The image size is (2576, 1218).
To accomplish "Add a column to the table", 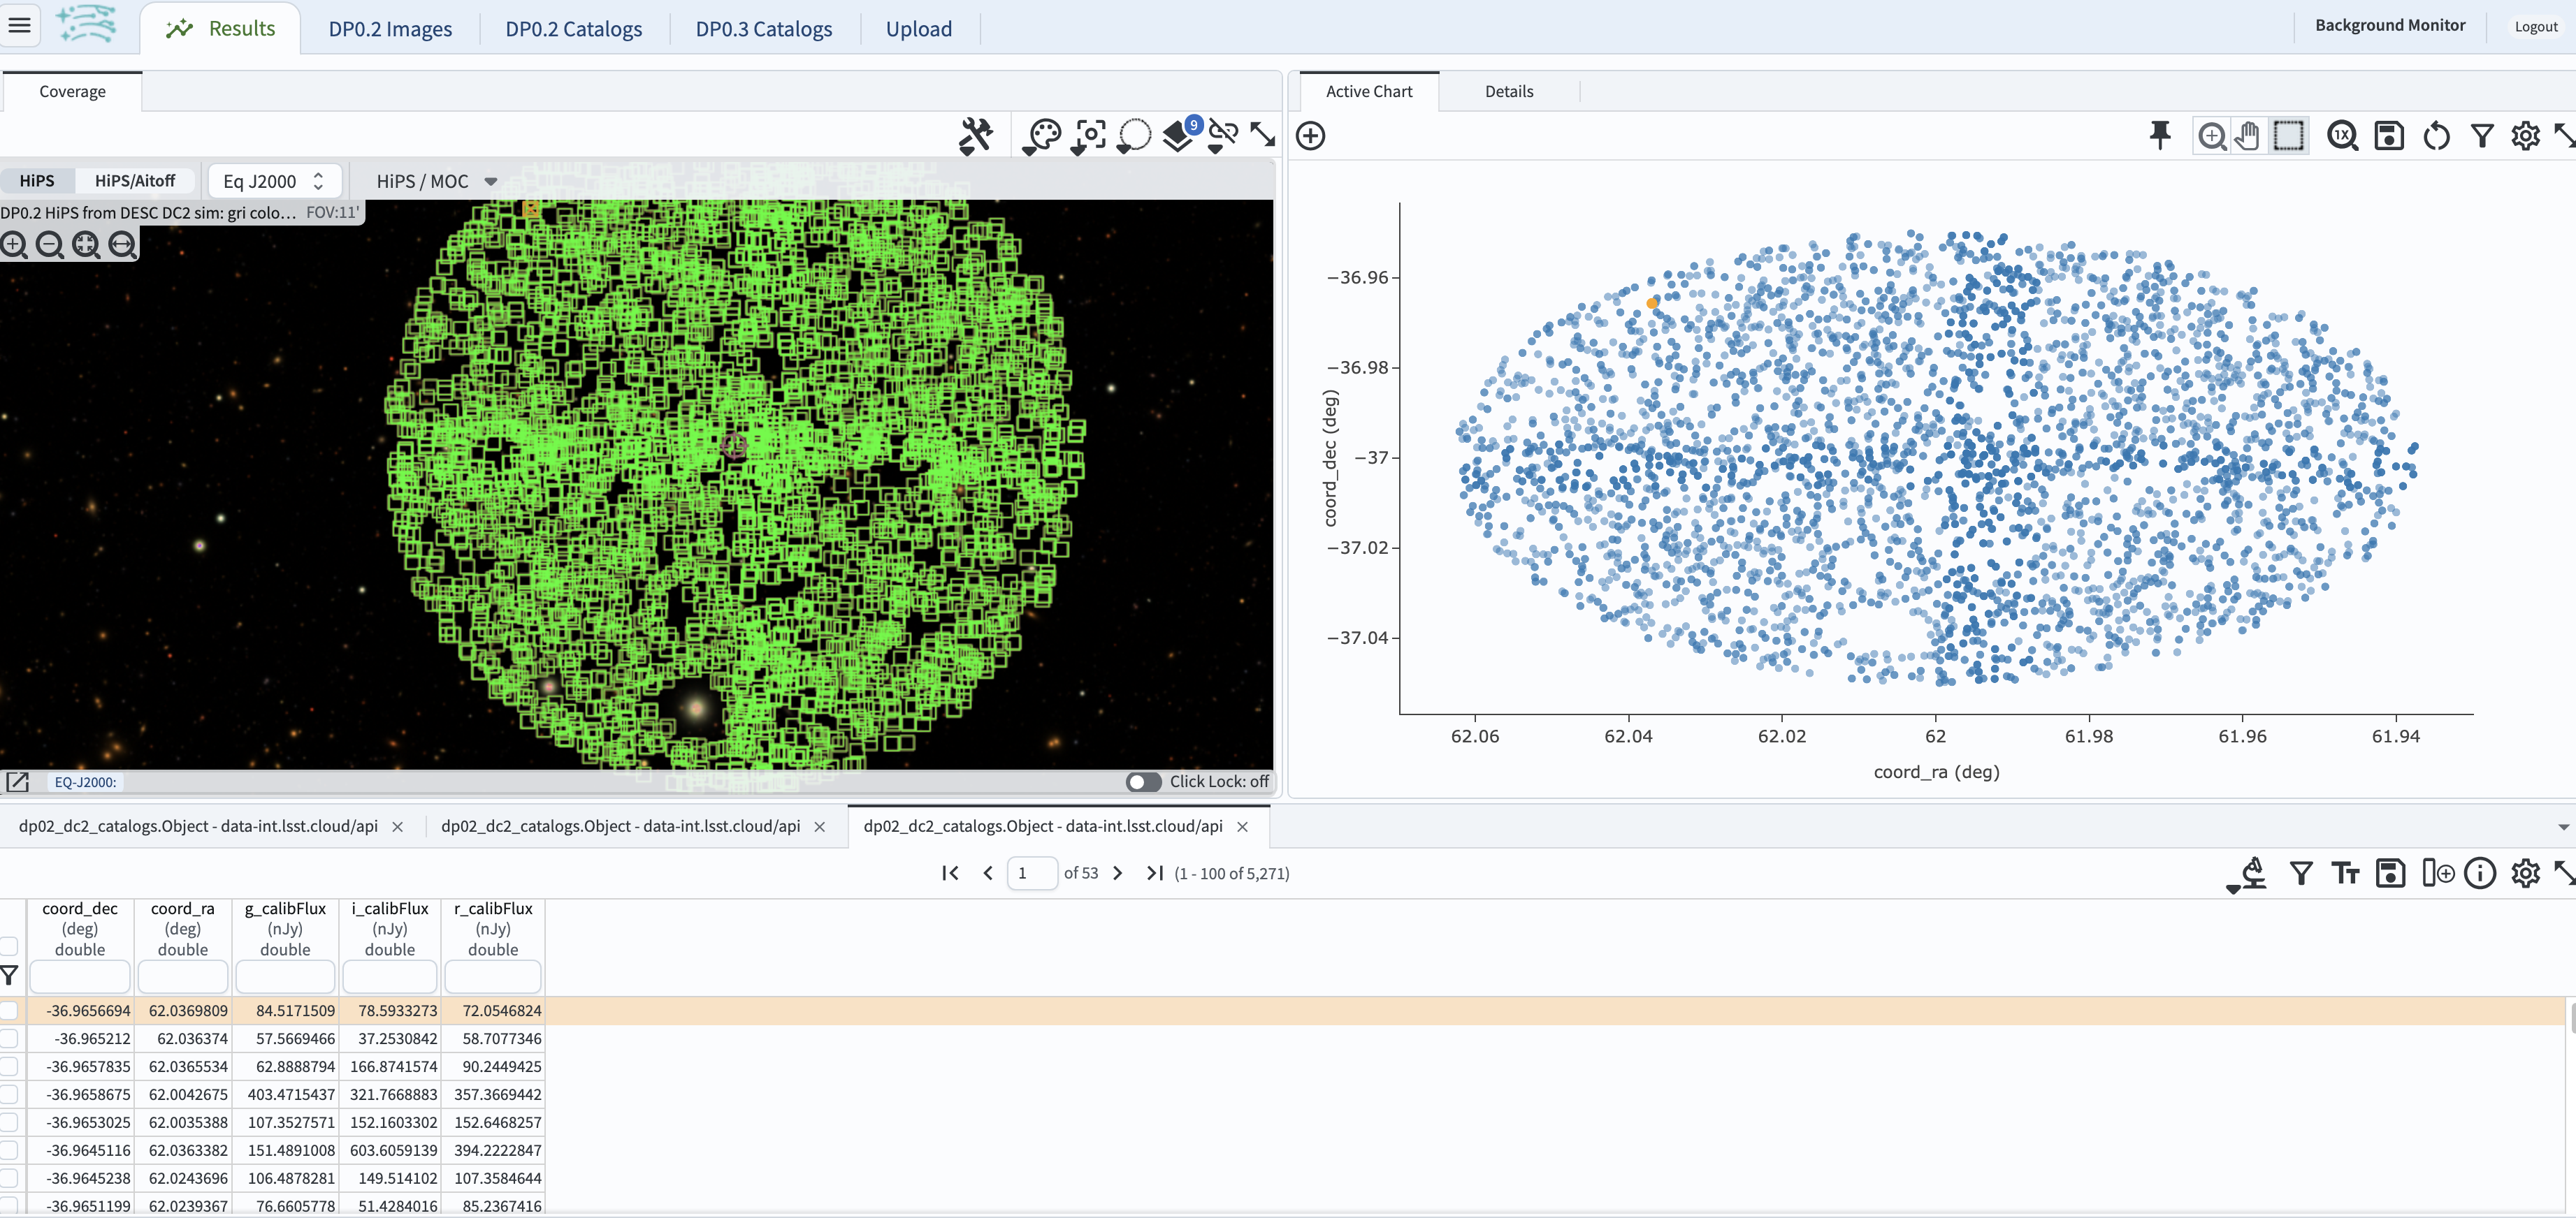I will coord(2439,872).
